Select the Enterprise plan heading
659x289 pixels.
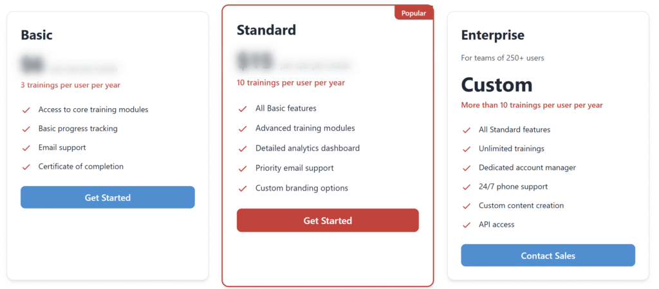(x=492, y=35)
